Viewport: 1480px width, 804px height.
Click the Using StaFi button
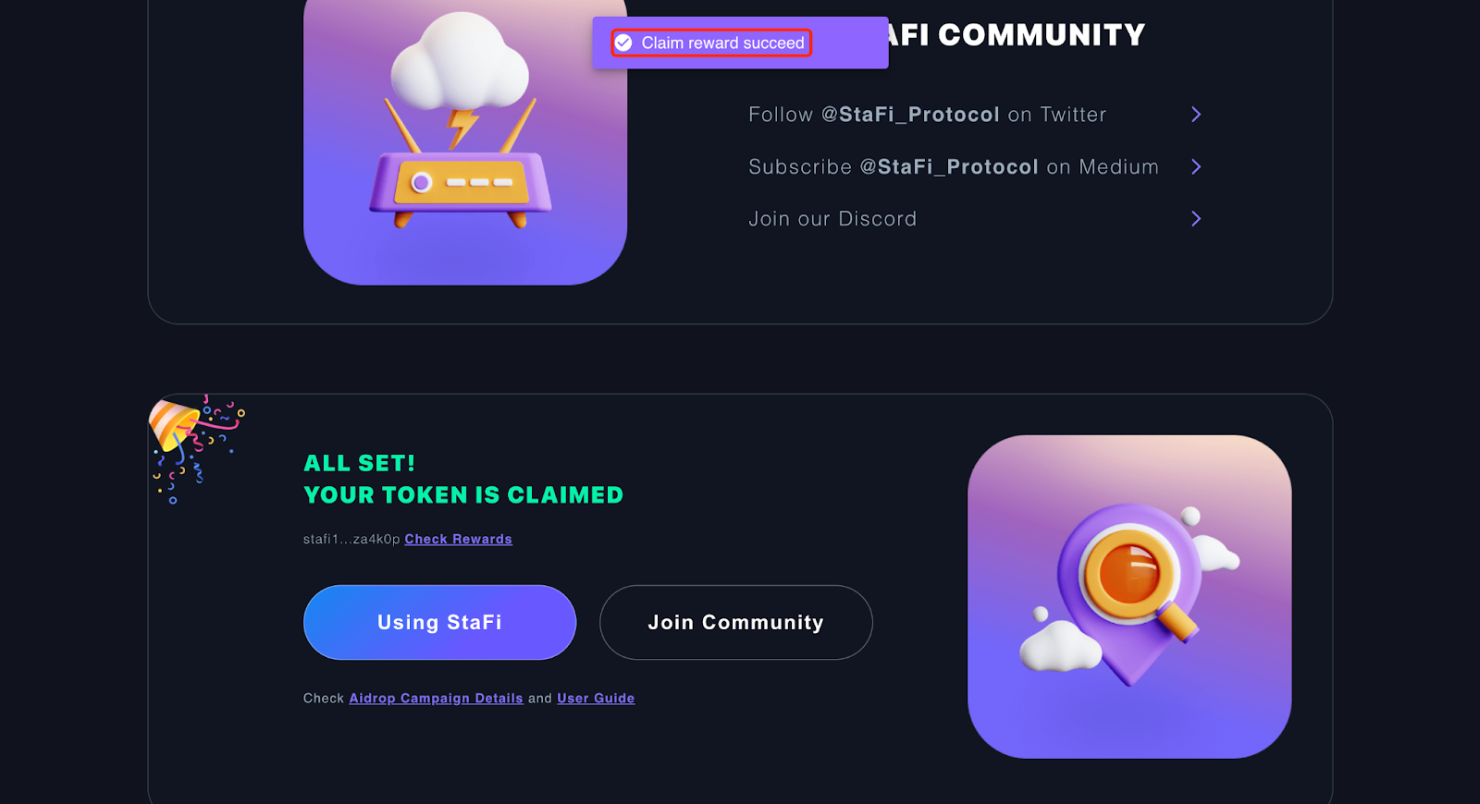pyautogui.click(x=439, y=622)
